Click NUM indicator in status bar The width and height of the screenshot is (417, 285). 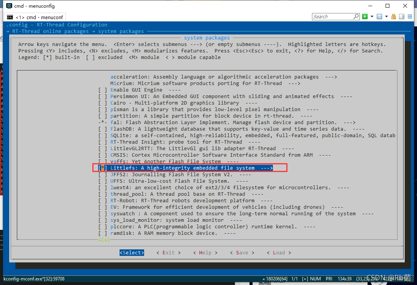pyautogui.click(x=315, y=279)
